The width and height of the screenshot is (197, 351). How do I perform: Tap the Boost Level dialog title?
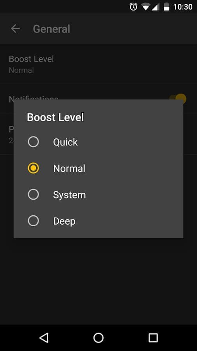pyautogui.click(x=55, y=117)
